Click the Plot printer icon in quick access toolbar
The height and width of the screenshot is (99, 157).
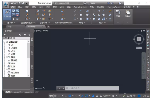click(x=23, y=3)
